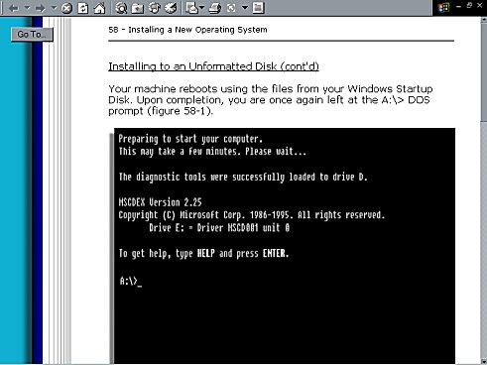Click the 'Installing to an Unformatted Disk' heading
This screenshot has height=365, width=487.
(213, 66)
